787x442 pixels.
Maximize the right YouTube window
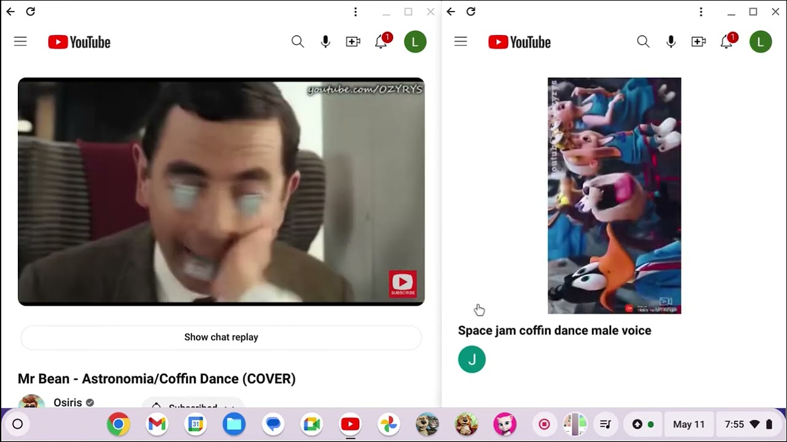pos(753,12)
